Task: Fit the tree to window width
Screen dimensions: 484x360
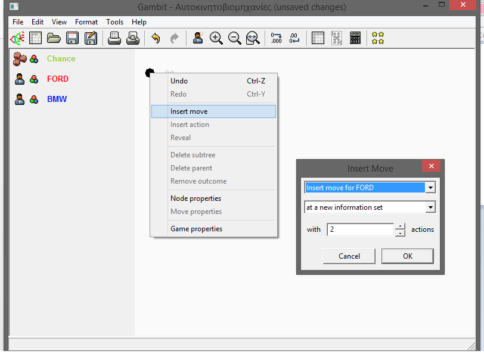Action: pyautogui.click(x=253, y=38)
